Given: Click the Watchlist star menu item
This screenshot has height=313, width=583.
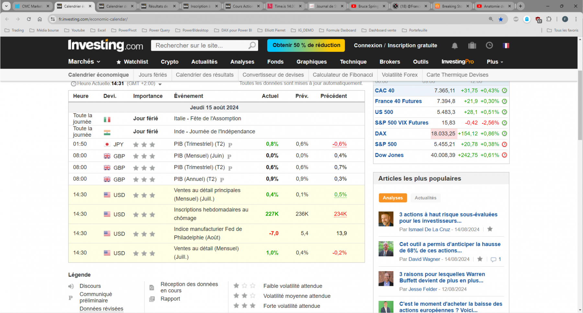Looking at the screenshot, I should pos(132,62).
